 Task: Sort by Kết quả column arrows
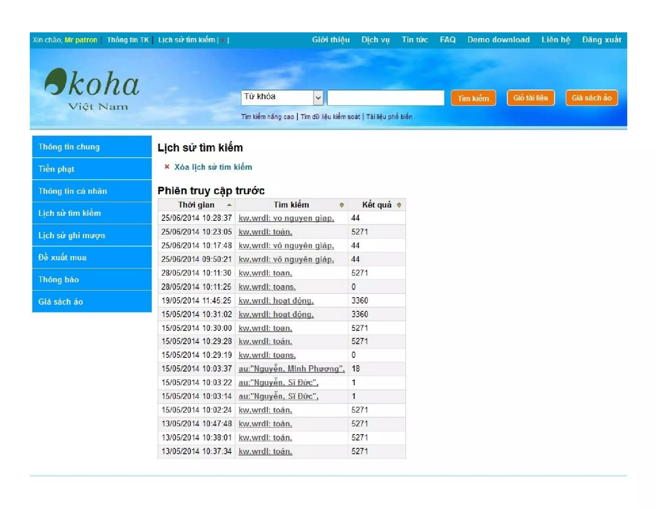(x=399, y=205)
